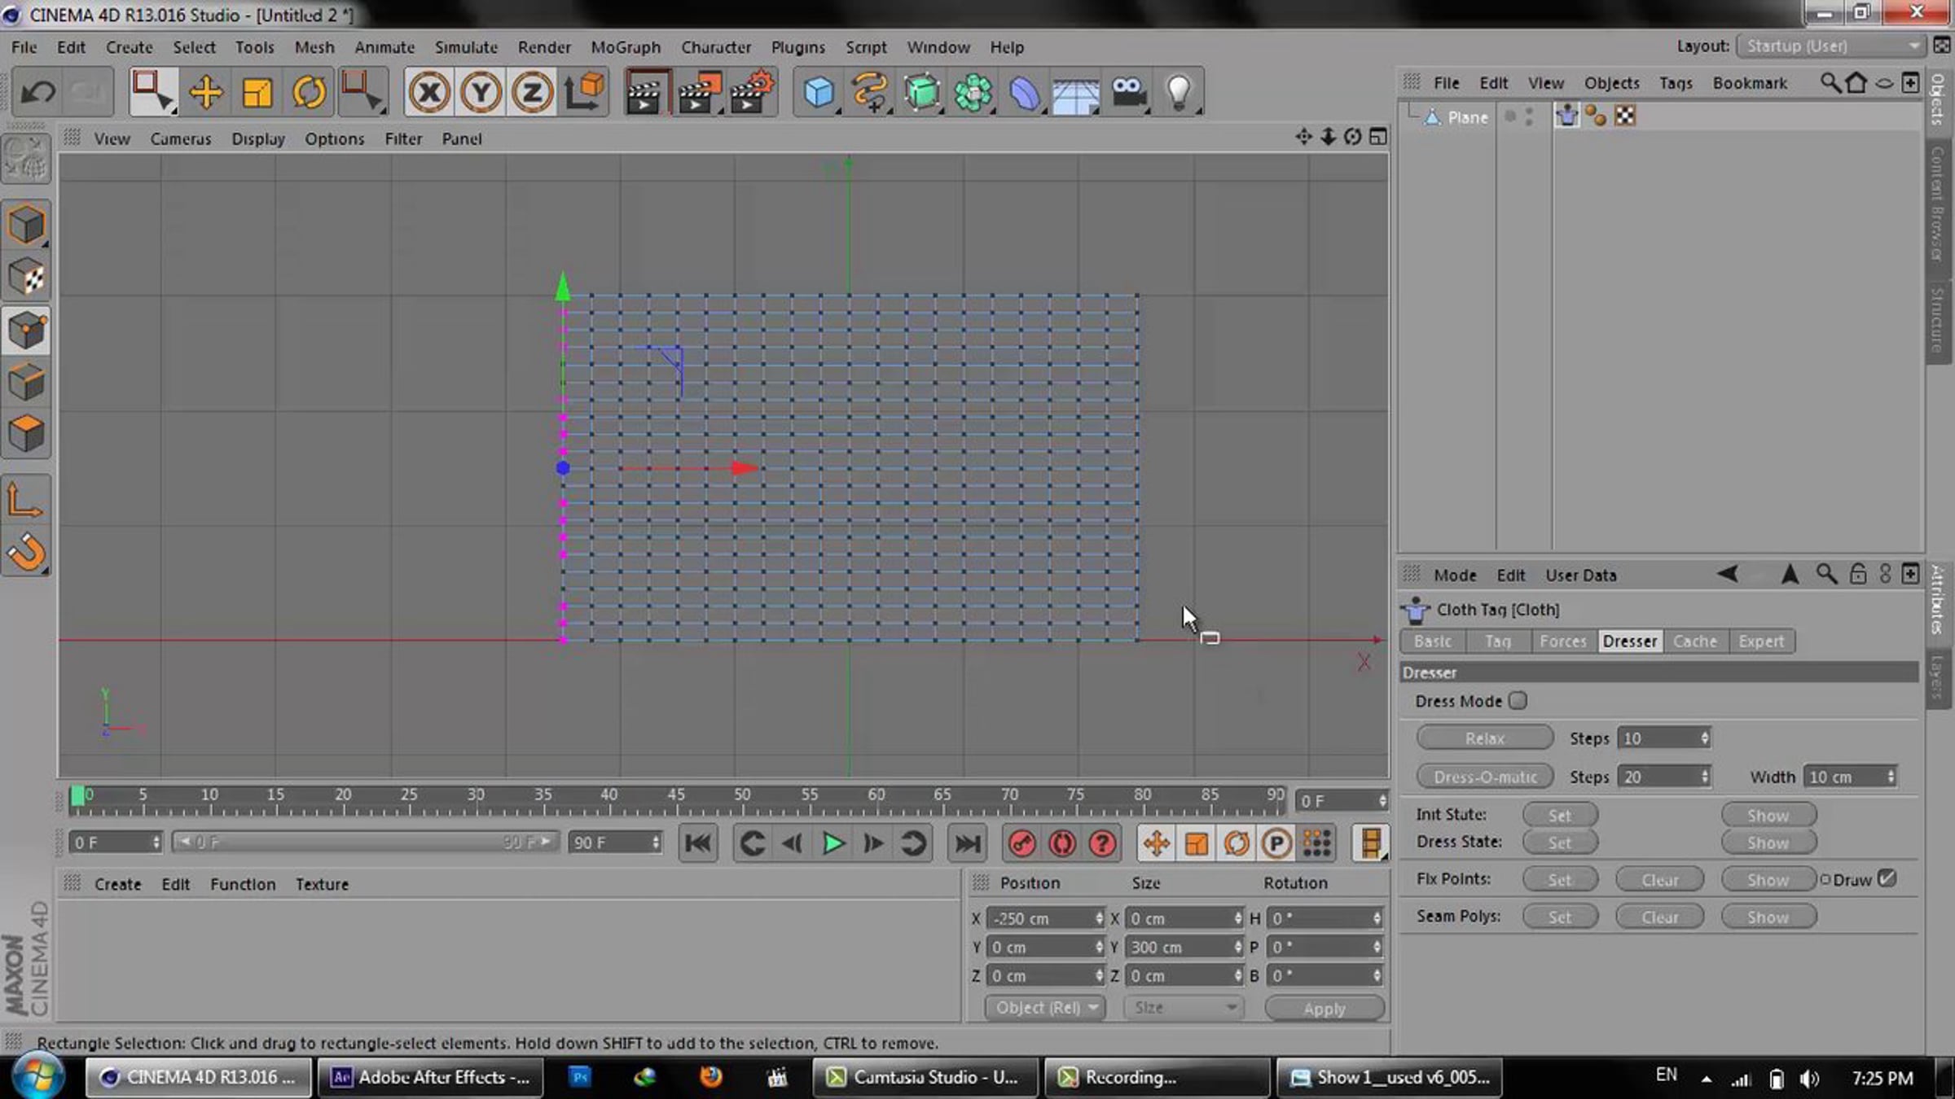Select the Rotate tool in toolbar
The width and height of the screenshot is (1955, 1099).
309,92
